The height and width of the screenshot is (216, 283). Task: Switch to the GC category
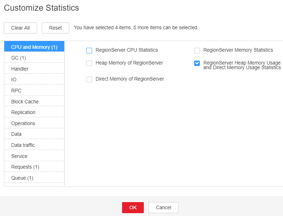click(x=34, y=57)
